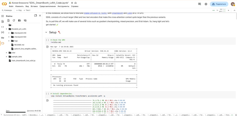Open the Вид menu

click(x=27, y=6)
